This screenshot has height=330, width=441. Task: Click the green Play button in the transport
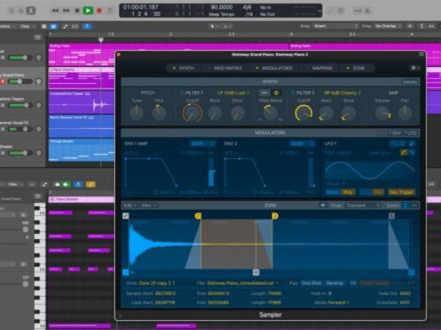pos(88,11)
